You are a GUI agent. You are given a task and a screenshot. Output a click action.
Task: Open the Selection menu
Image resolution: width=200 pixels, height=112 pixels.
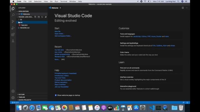click(38, 1)
